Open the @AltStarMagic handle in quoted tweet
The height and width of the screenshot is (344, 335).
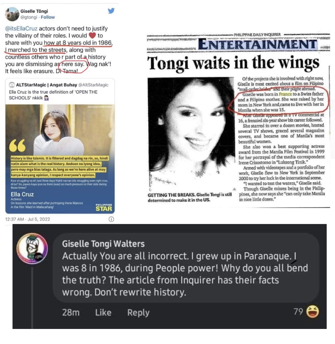coord(93,85)
